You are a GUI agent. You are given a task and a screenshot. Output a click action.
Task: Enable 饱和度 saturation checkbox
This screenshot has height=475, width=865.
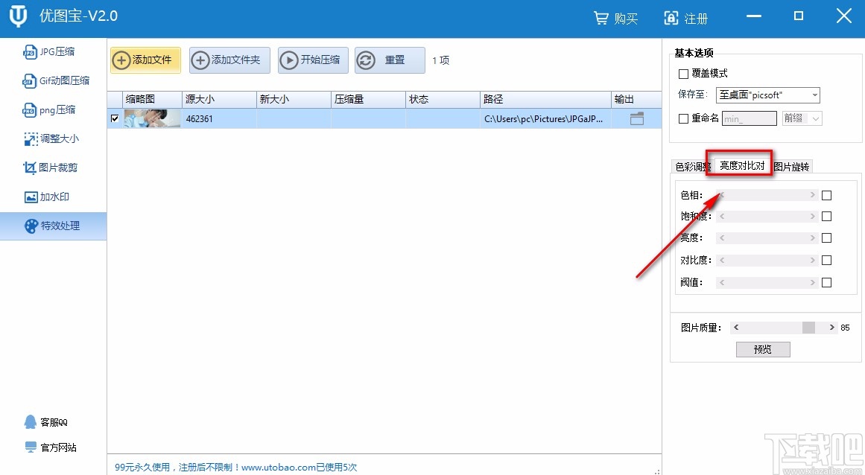826,217
